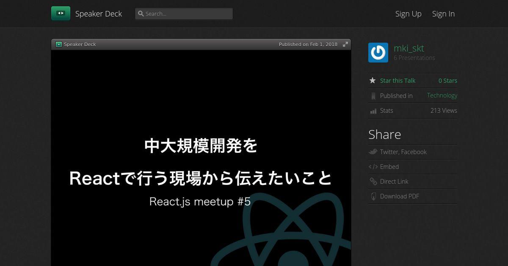Screen dimensions: 508x266
Task: Click the chain Direct Link icon
Action: (373, 182)
